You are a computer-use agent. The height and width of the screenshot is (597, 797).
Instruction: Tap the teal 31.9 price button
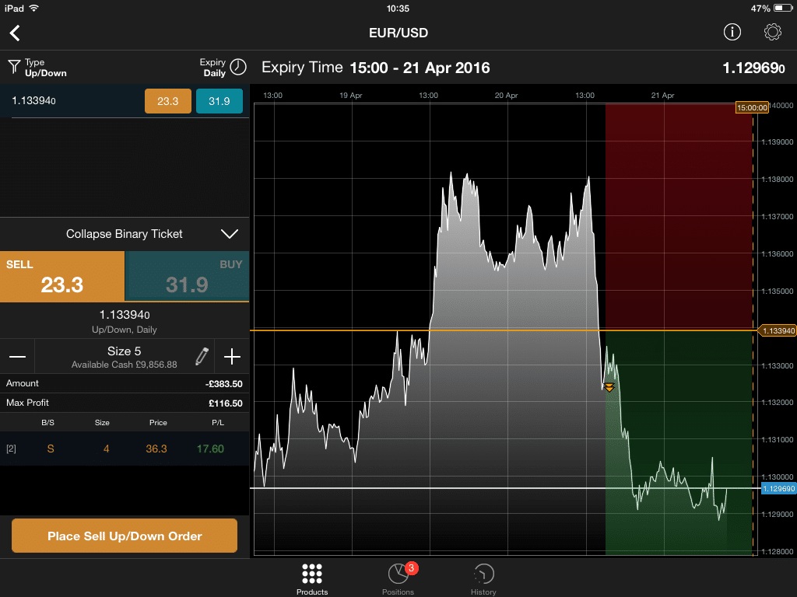point(219,101)
